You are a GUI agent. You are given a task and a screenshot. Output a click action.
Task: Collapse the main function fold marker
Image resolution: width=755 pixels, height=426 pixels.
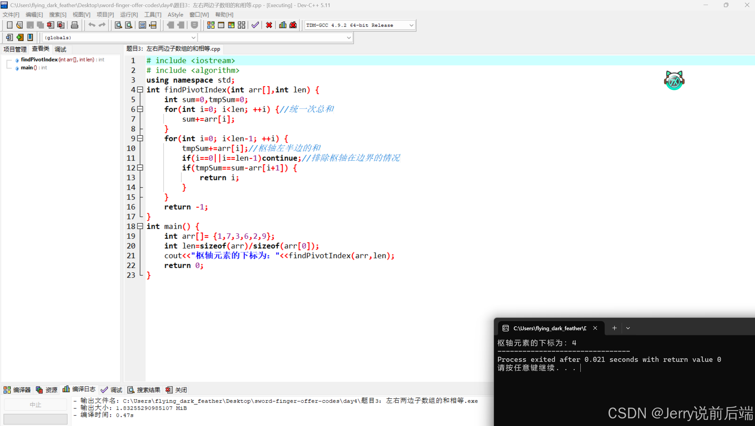[140, 226]
